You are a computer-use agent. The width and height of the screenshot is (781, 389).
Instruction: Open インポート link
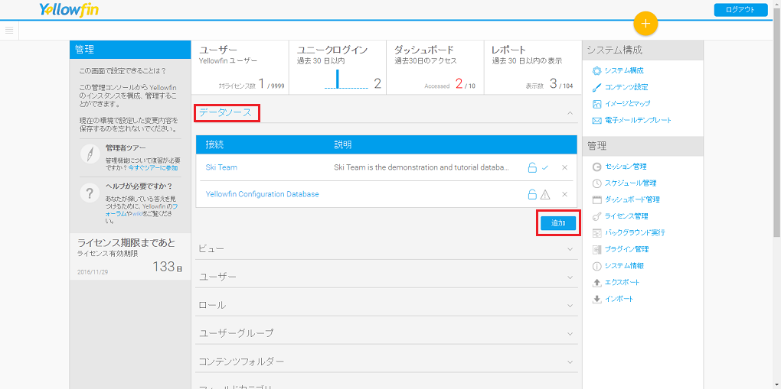coord(619,299)
